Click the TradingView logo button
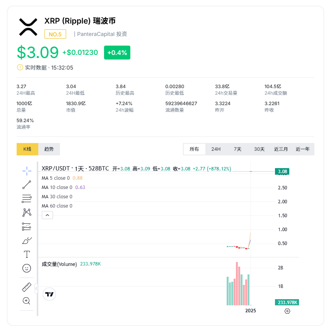 point(49,294)
